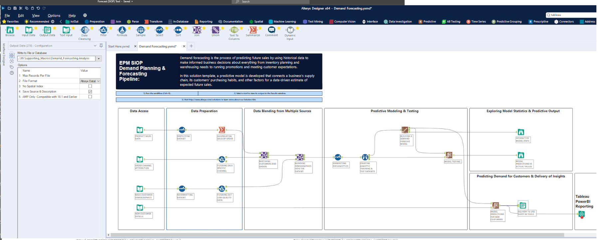Screen dimensions: 598x240
Task: Click the canvas horizontal scrollbar
Action: click(x=337, y=235)
